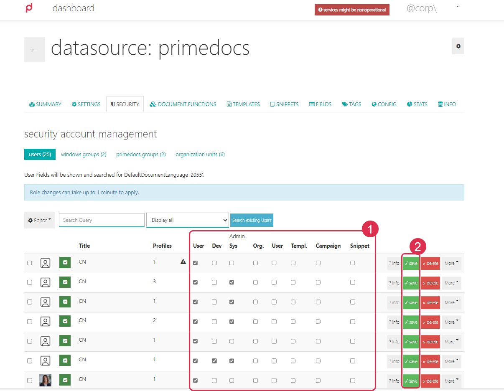The width and height of the screenshot is (504, 391).
Task: Click the avatar icon in the warning-triangle row
Action: (45, 263)
